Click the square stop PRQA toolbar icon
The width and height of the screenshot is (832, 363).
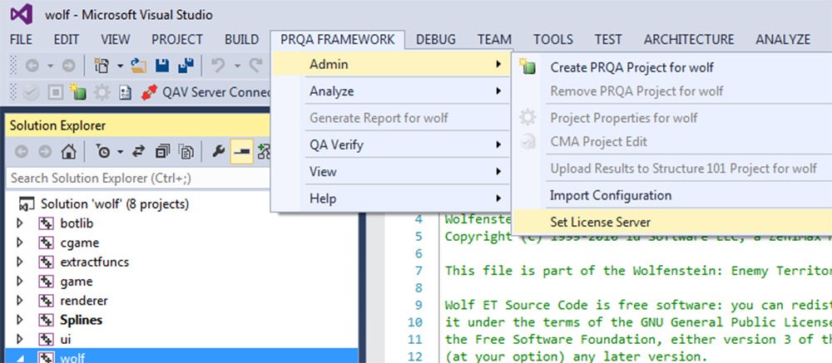pos(55,93)
